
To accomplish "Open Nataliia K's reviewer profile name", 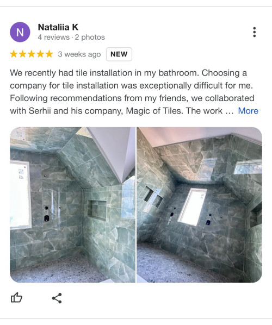I will pyautogui.click(x=58, y=27).
